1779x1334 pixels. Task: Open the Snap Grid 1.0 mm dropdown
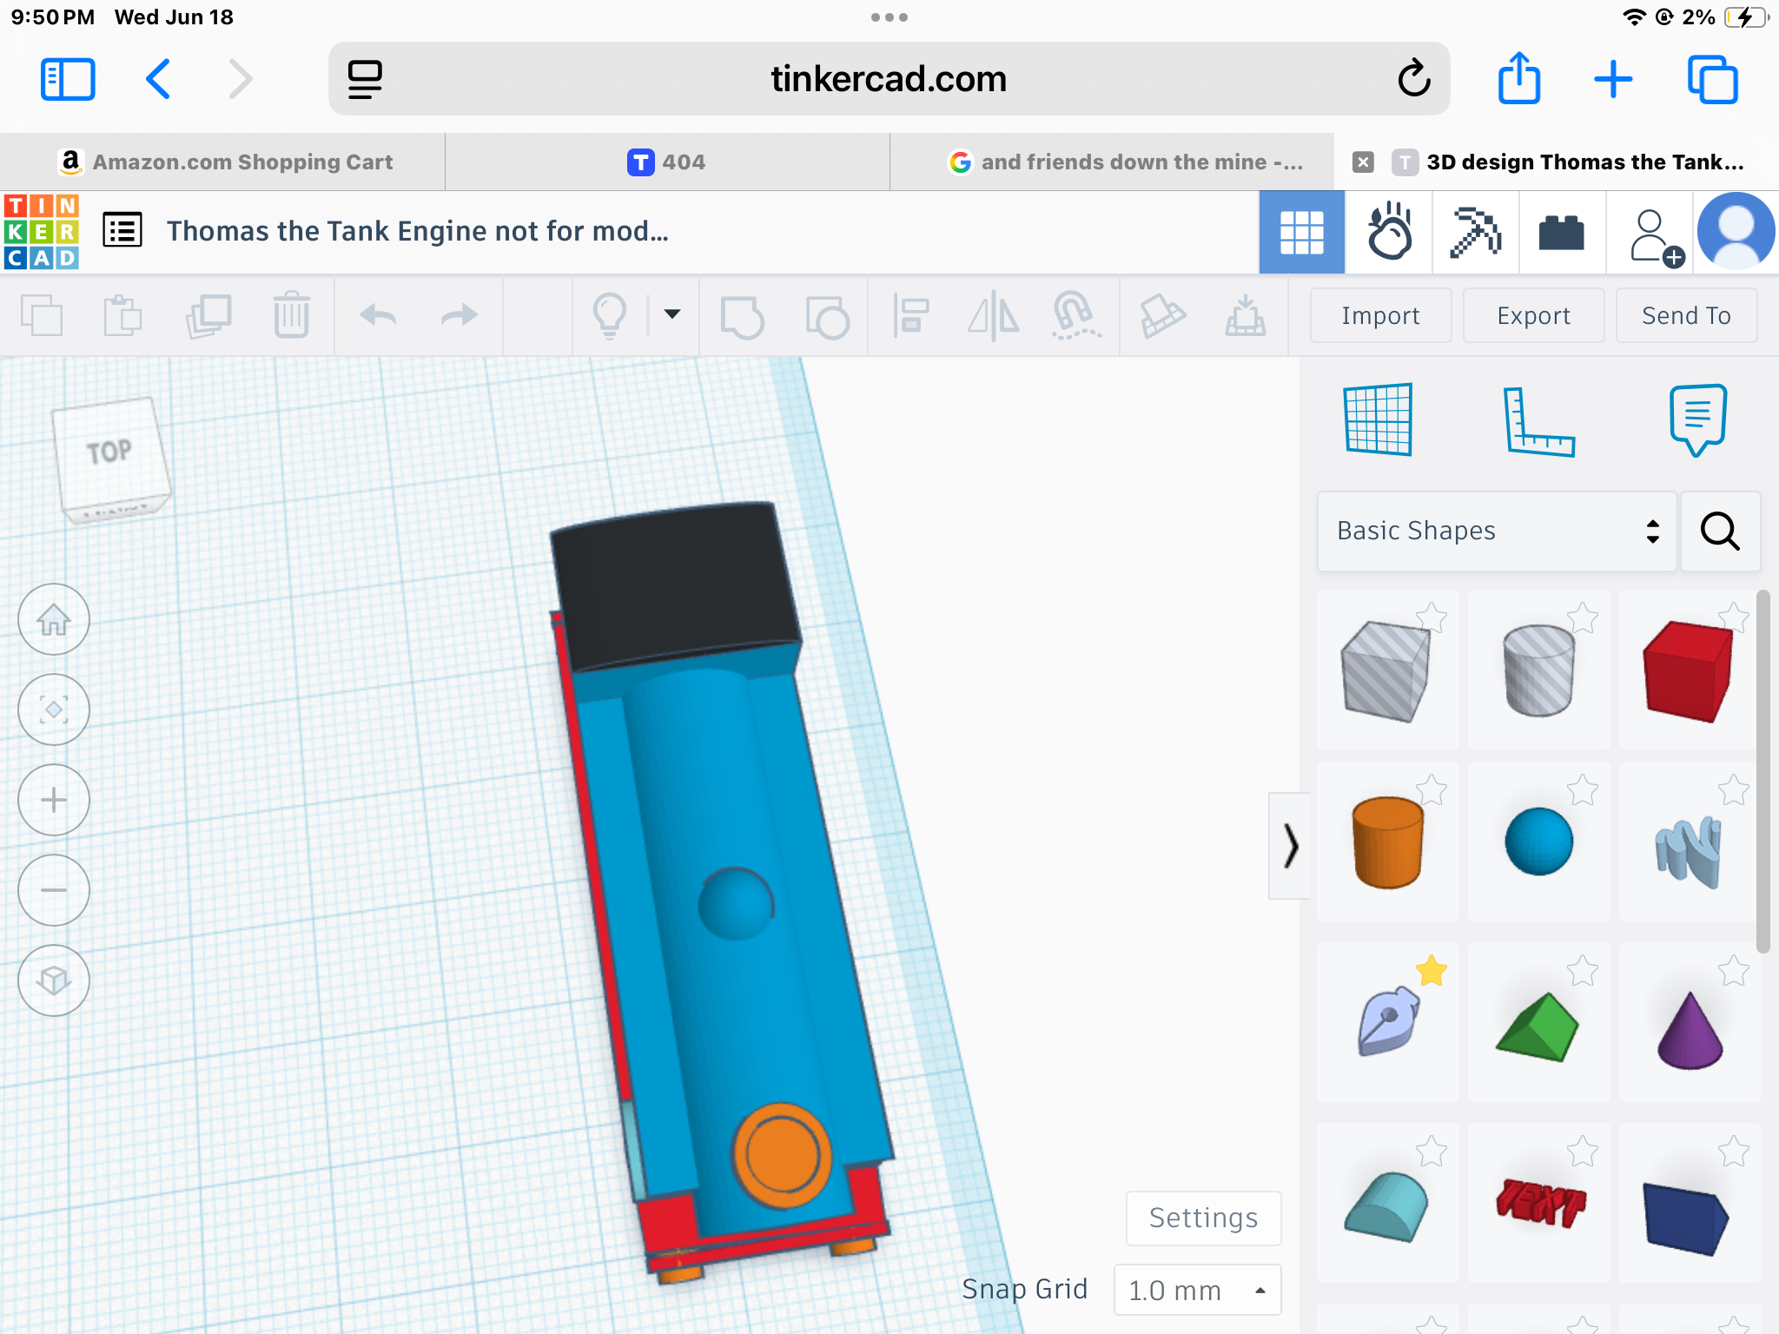click(1197, 1291)
